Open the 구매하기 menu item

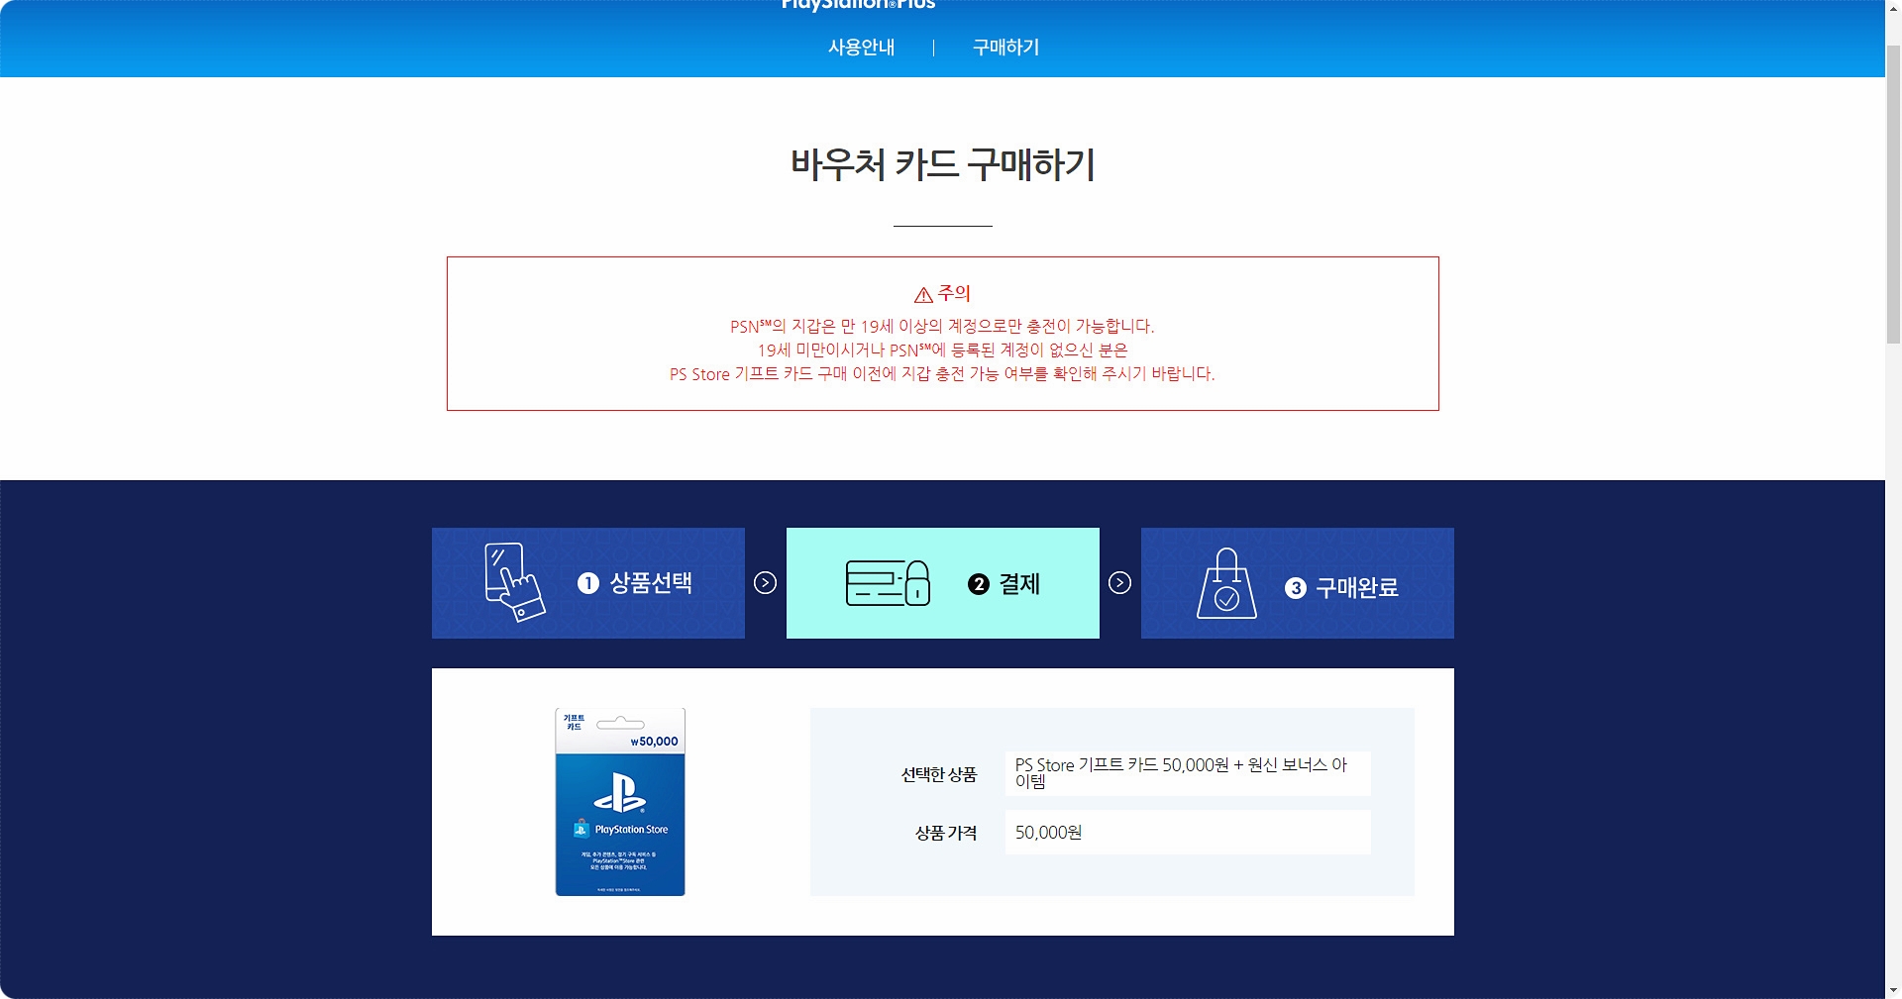[1005, 47]
